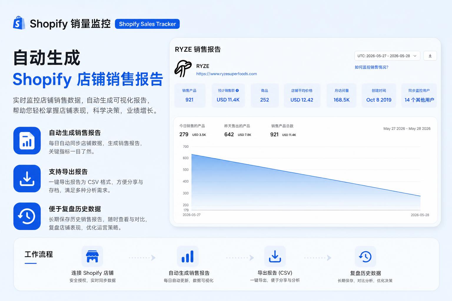
Task: Click the 工作流程 heading
Action: (x=39, y=254)
